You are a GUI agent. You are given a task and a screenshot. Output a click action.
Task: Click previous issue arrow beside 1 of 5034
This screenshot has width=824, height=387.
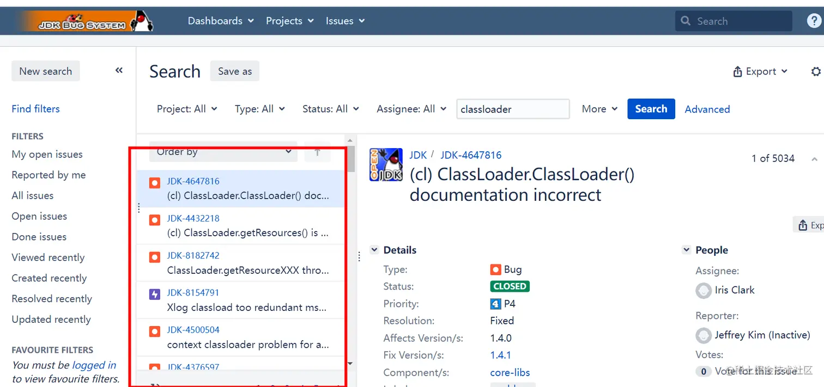click(x=814, y=159)
